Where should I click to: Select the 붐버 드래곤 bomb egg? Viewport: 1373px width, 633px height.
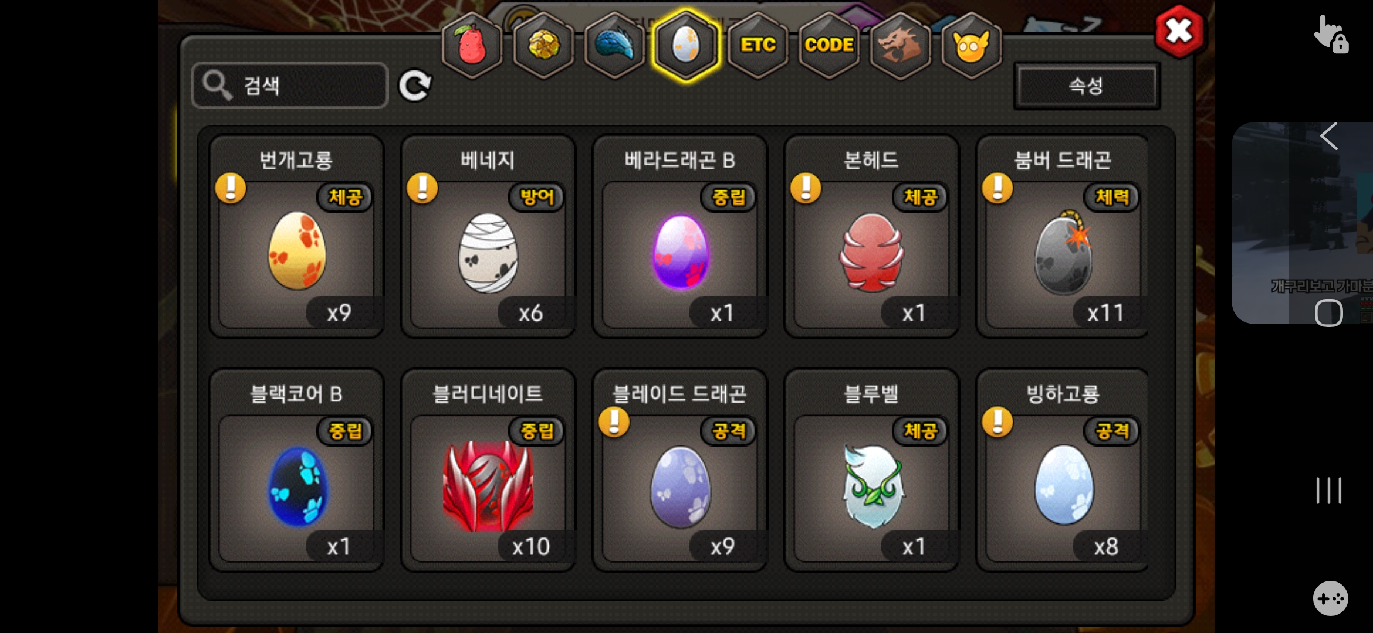[1063, 236]
